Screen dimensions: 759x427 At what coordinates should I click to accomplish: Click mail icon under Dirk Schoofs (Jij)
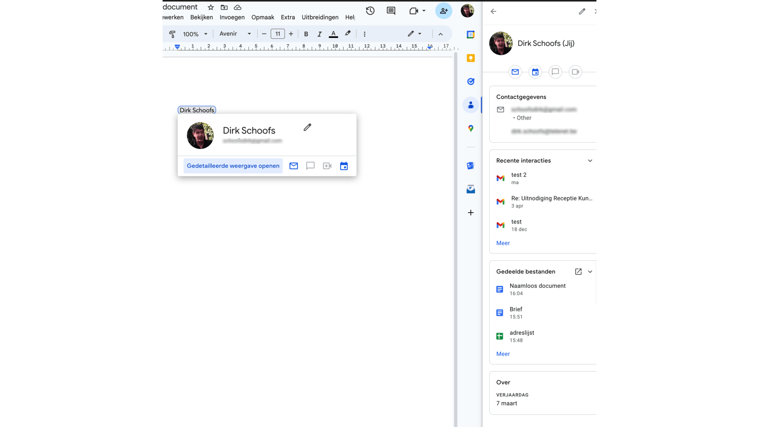click(x=515, y=72)
